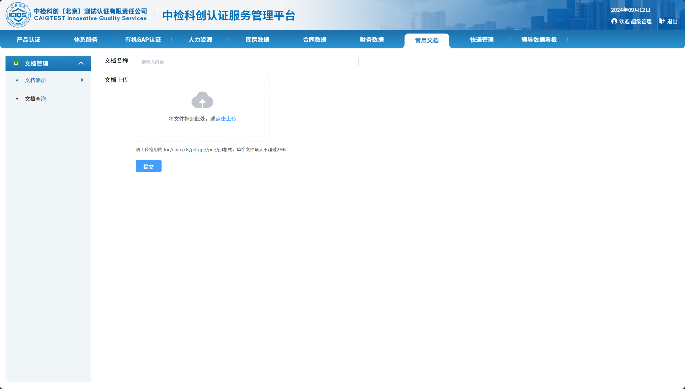Open the 领导数据看板 tab
The image size is (685, 389).
point(539,40)
